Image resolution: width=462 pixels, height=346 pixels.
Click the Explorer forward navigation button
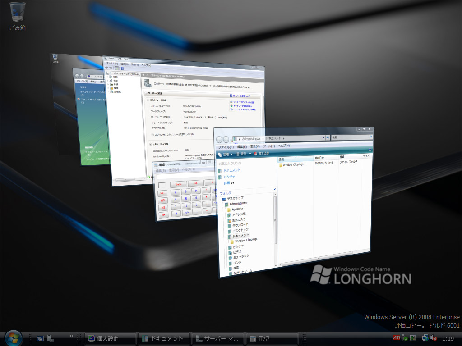click(x=226, y=140)
